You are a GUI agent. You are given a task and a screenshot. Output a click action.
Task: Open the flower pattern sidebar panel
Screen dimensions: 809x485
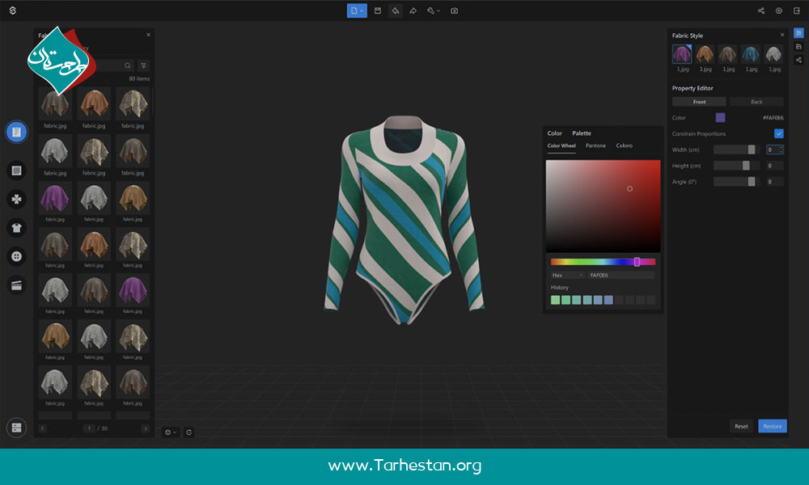pyautogui.click(x=16, y=200)
